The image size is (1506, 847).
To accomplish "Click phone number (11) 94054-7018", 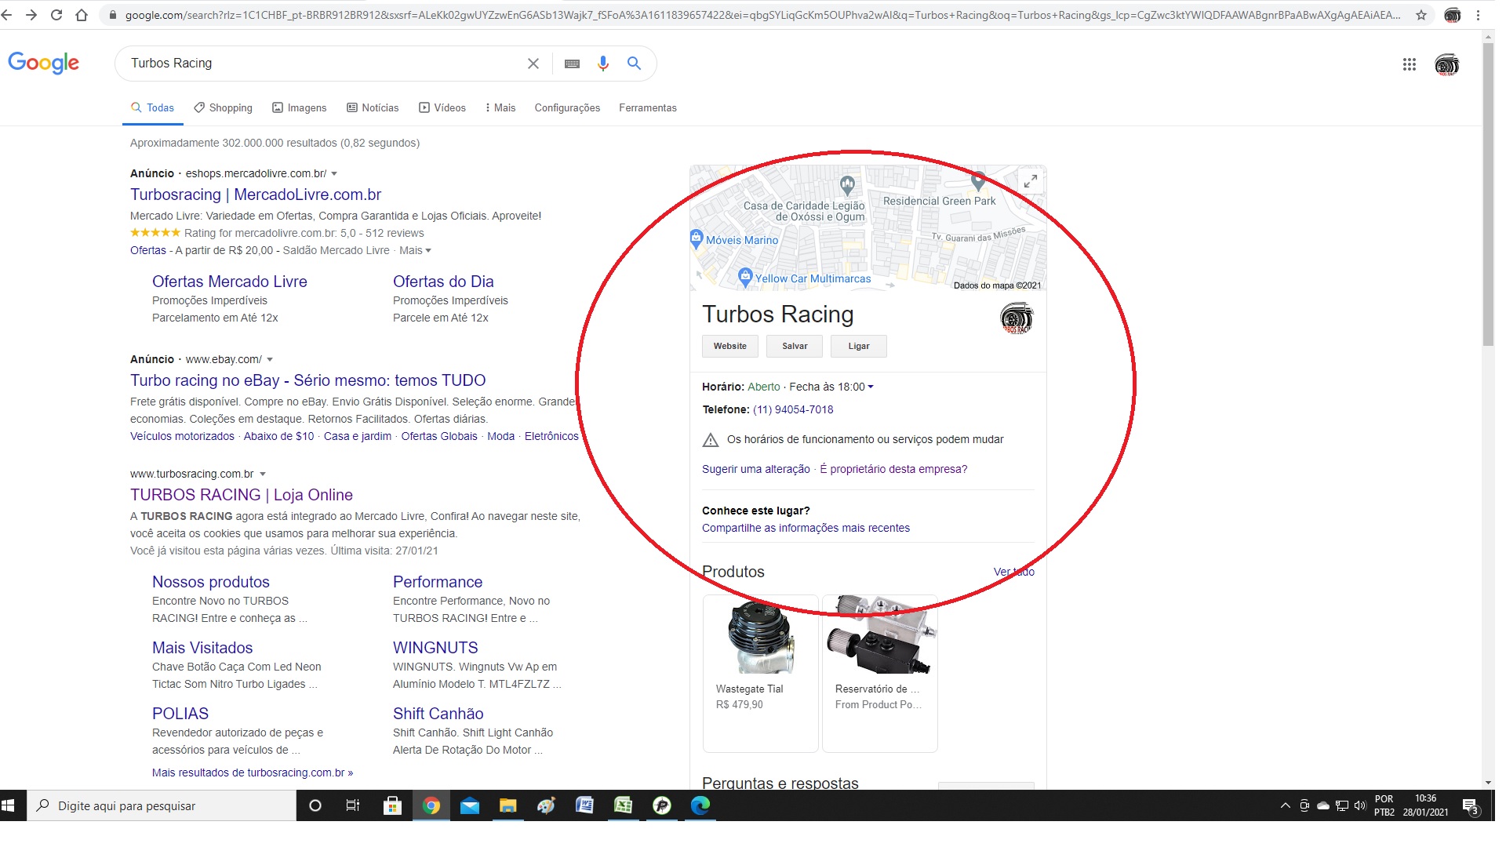I will pos(793,409).
